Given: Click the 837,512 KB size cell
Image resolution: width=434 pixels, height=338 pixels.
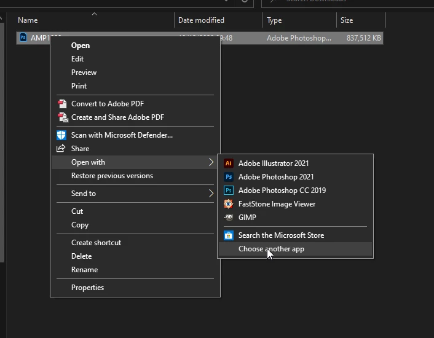Looking at the screenshot, I should 364,38.
